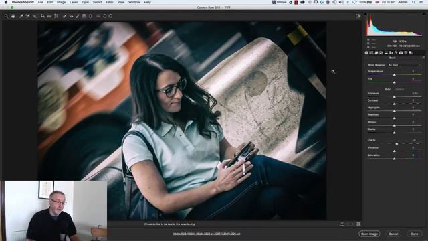Select the Transform tool

(56, 16)
